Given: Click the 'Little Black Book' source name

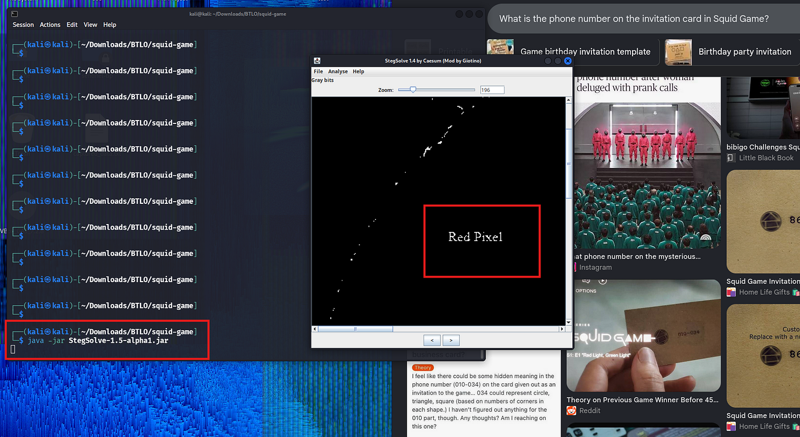Looking at the screenshot, I should click(x=766, y=158).
